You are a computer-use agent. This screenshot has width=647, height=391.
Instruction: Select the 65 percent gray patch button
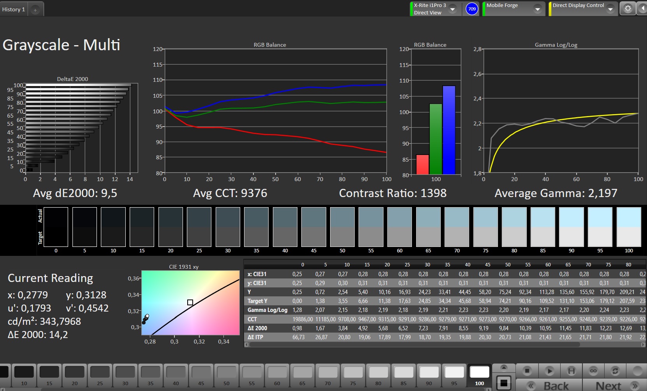[302, 376]
